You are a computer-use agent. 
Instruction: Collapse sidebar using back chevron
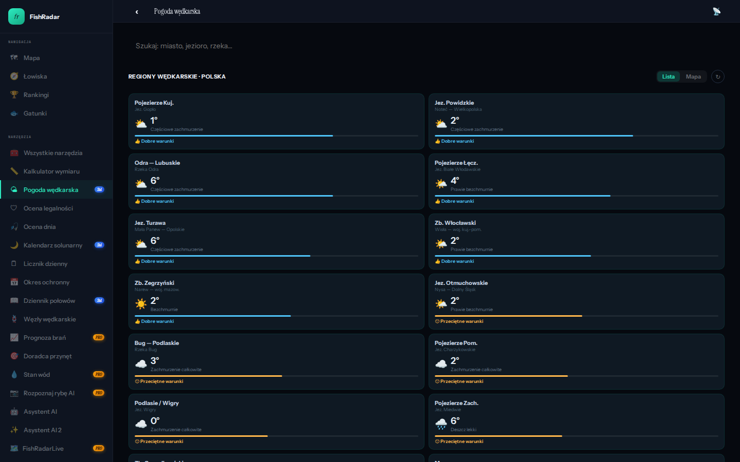[x=137, y=12]
